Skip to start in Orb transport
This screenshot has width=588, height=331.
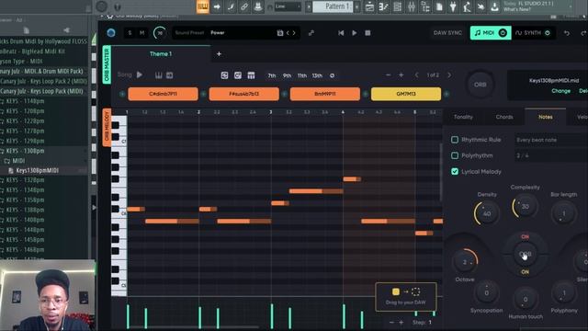pos(341,33)
